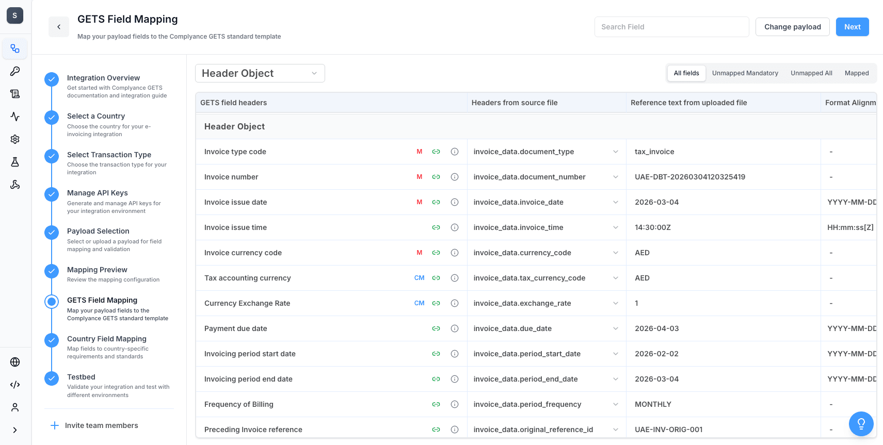Viewport: 883px width, 445px height.
Task: Open the activity pulse icon in sidebar
Action: (x=15, y=117)
